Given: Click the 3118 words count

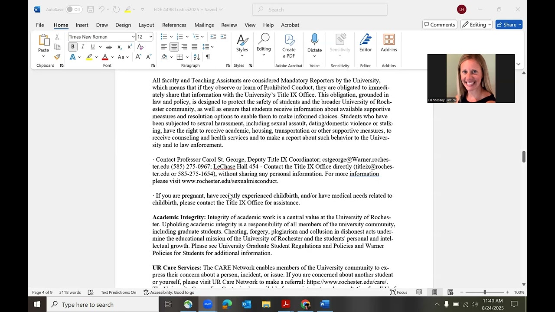Looking at the screenshot, I should click(70, 292).
